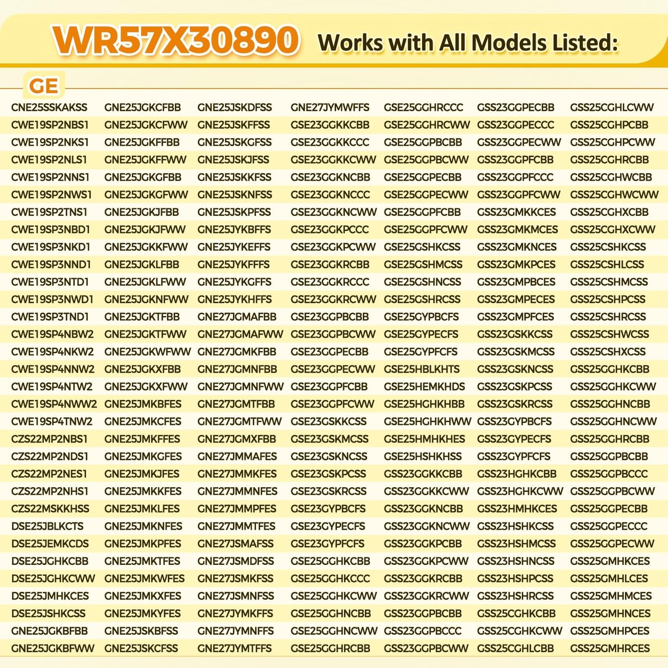Viewport: 668px width, 668px height.
Task: Click model GSE25HMHKHES
Action: click(425, 439)
